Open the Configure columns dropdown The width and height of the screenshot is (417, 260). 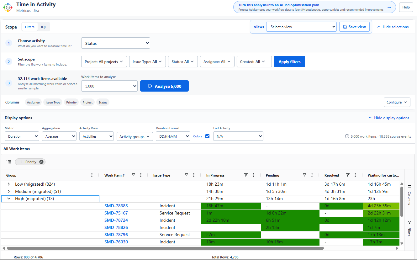[397, 102]
